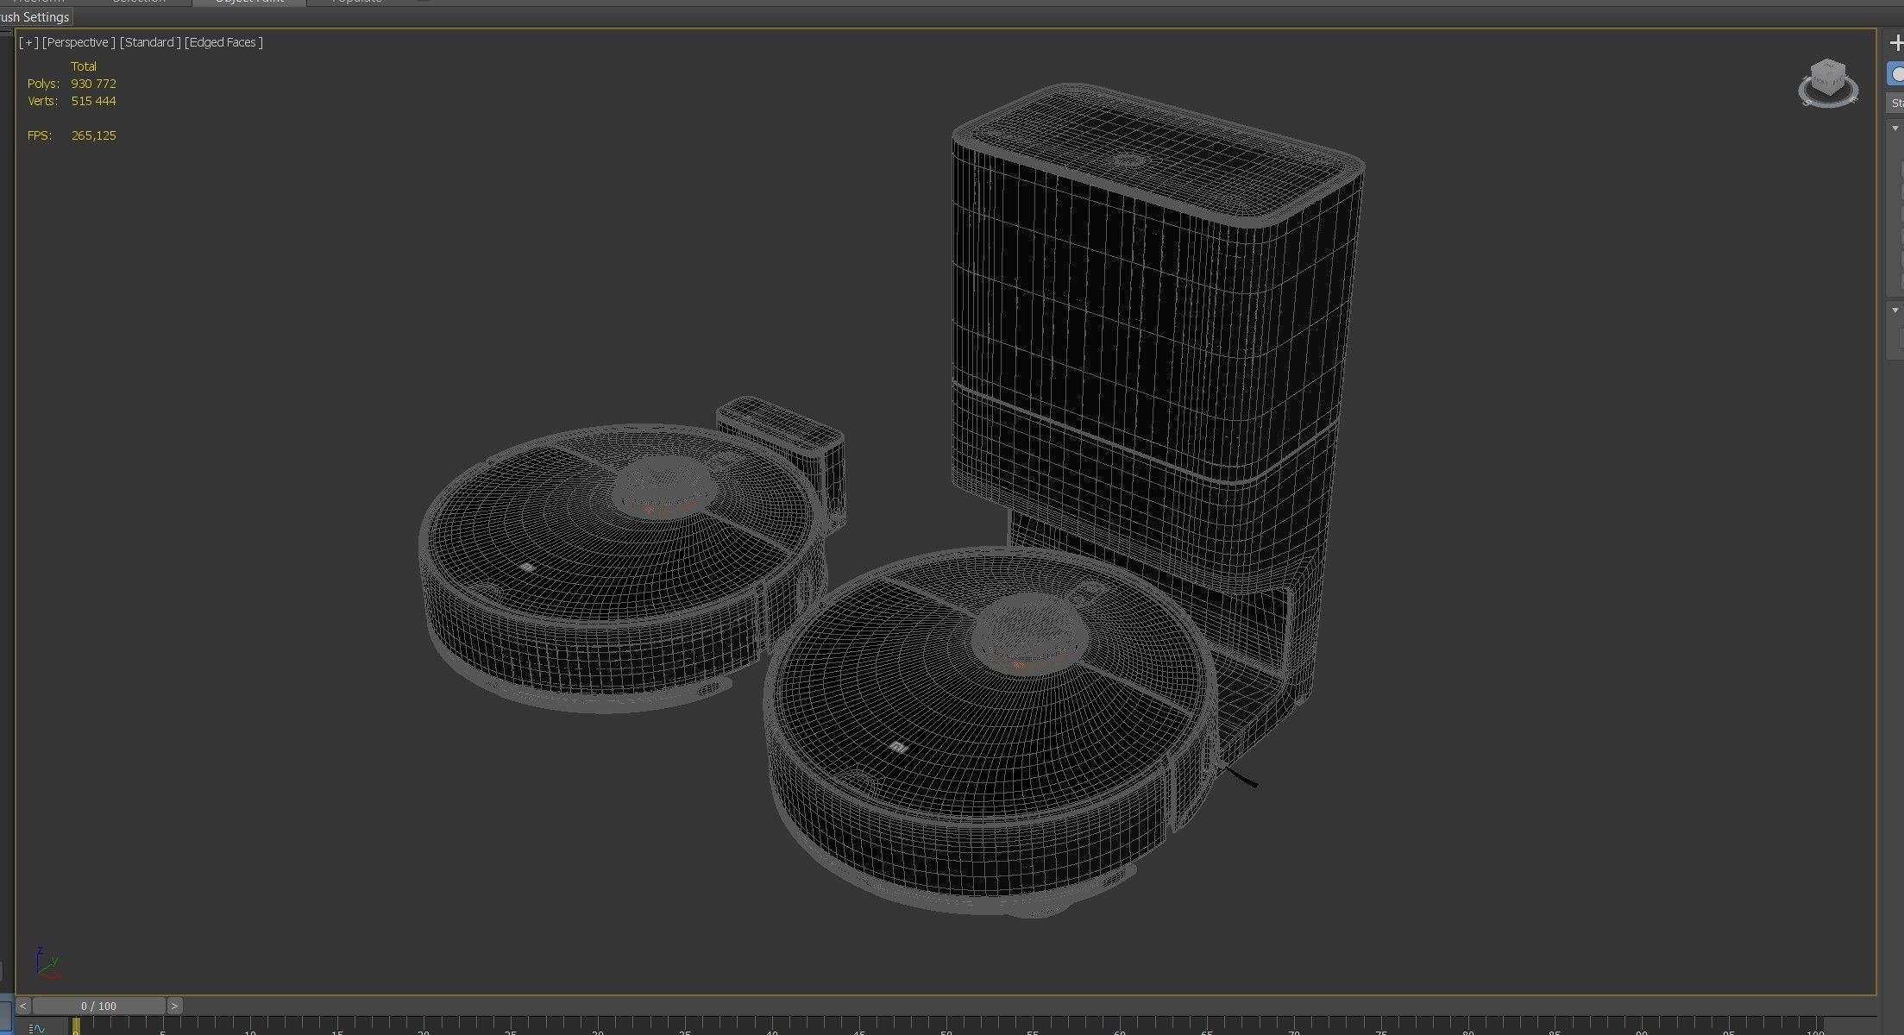
Task: Click the FPS value '265,125'
Action: [94, 135]
